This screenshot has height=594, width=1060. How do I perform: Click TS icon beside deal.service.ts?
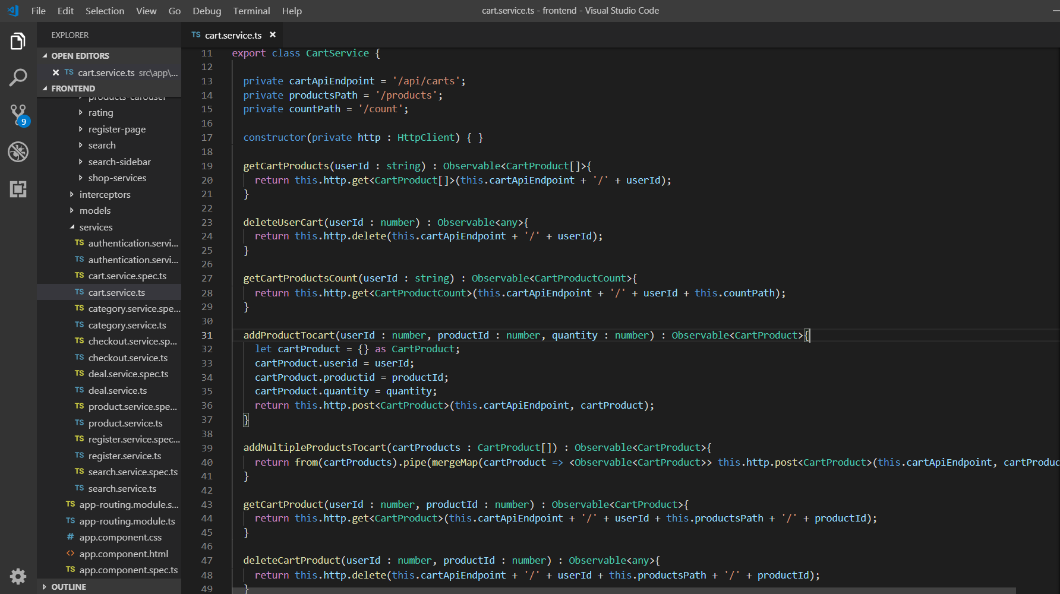[x=79, y=390]
